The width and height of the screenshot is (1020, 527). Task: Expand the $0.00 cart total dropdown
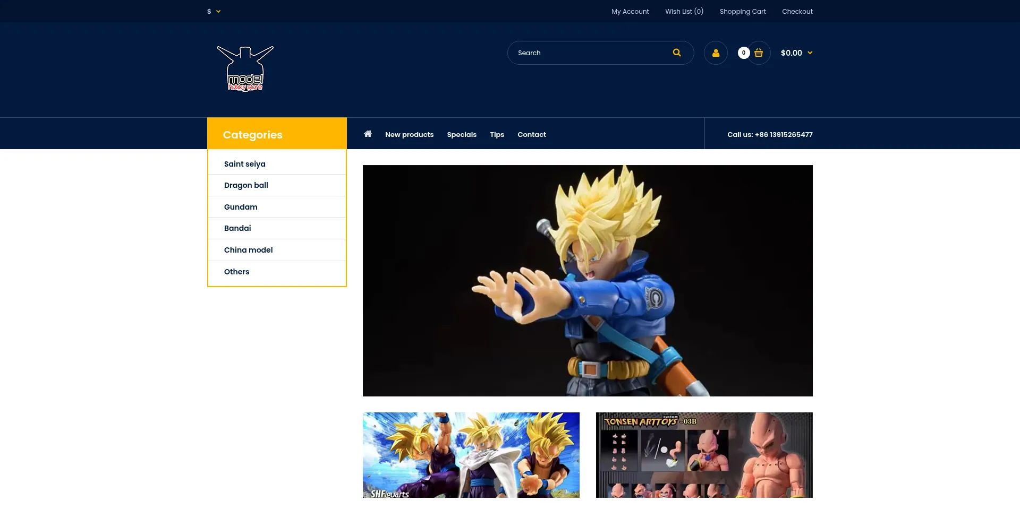pos(796,53)
